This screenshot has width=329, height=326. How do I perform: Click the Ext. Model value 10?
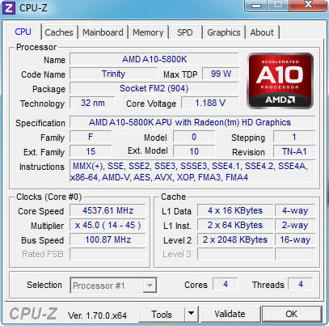[x=194, y=151]
